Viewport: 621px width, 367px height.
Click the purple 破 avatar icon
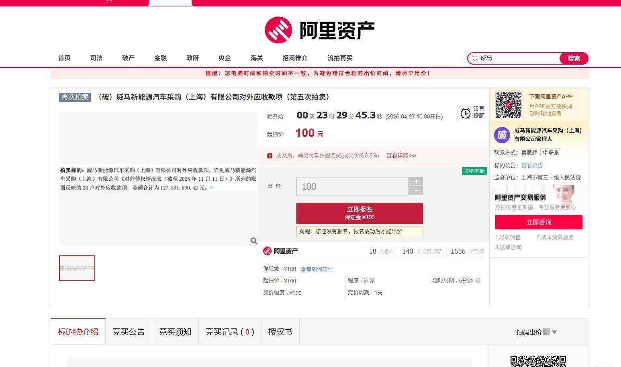502,135
